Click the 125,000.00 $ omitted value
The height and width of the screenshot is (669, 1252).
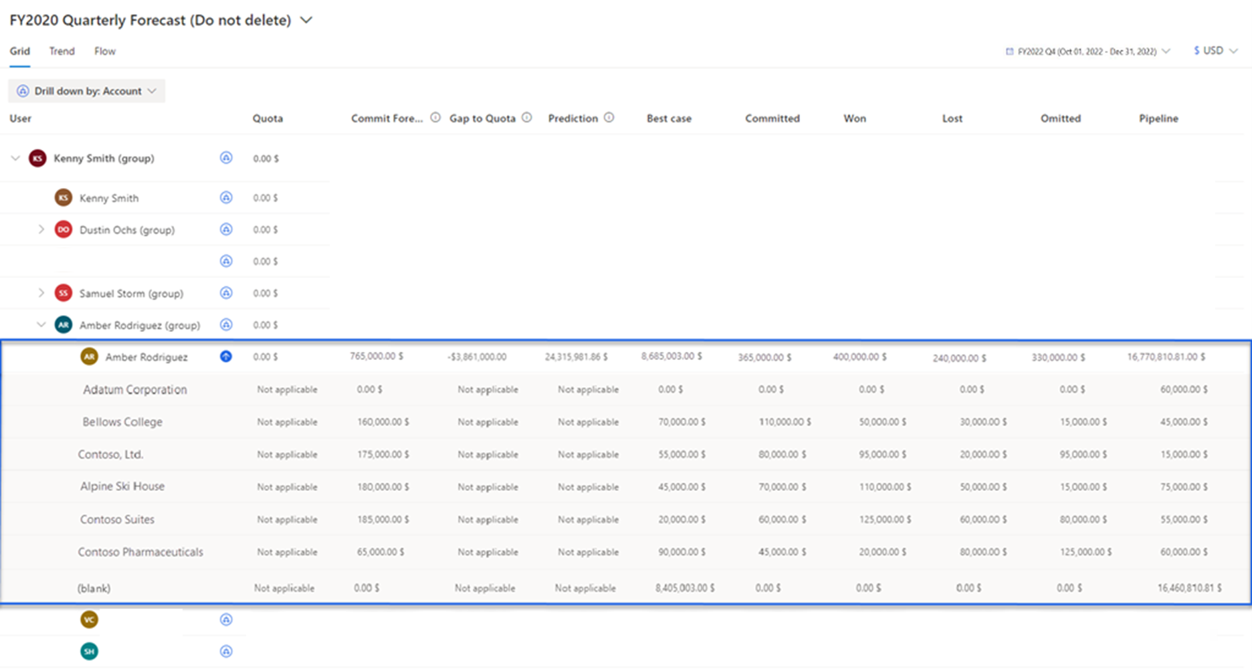pyautogui.click(x=1086, y=552)
